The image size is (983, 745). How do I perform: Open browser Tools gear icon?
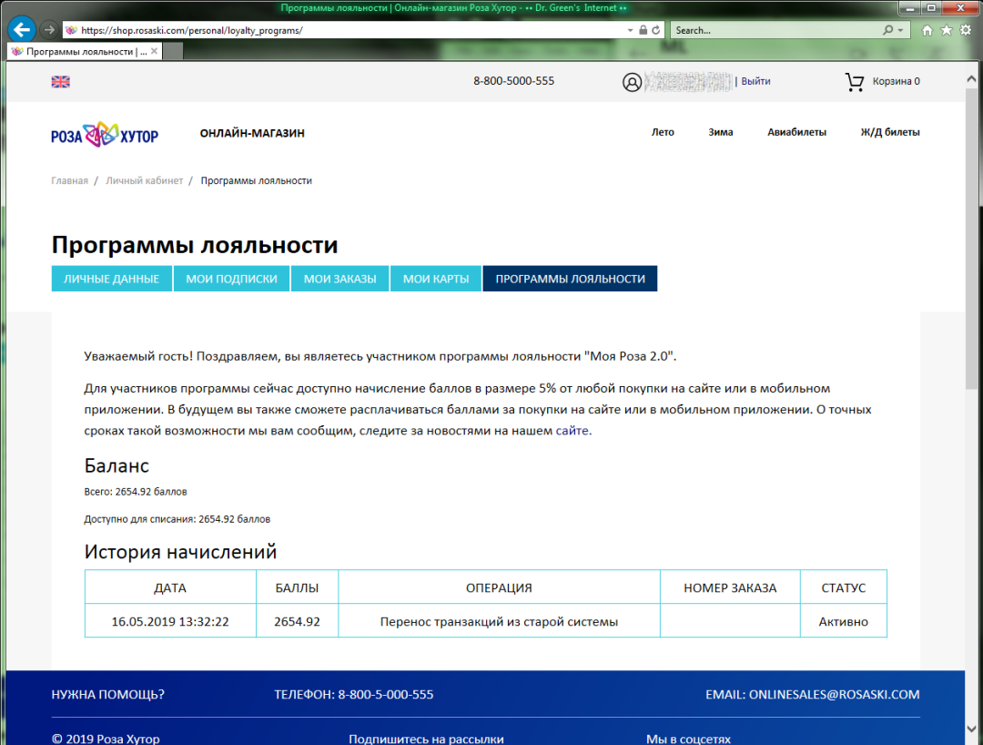click(x=966, y=30)
